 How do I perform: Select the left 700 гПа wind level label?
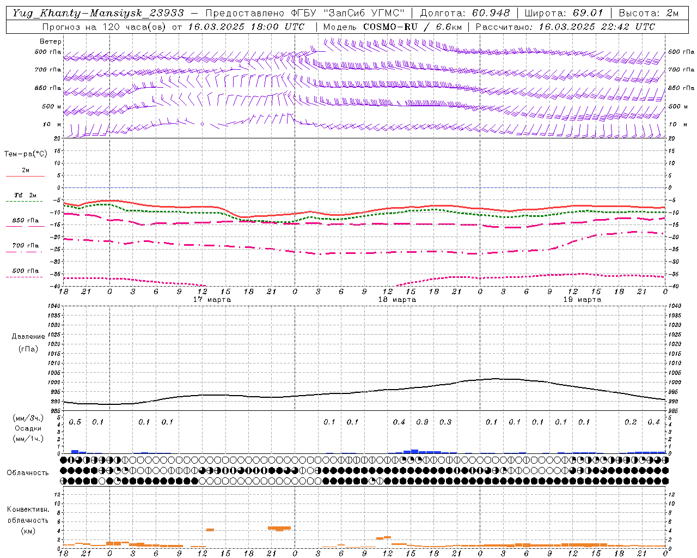[48, 70]
